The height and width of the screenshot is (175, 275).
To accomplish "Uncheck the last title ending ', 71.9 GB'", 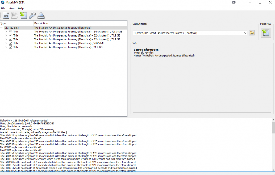I will pos(10,47).
